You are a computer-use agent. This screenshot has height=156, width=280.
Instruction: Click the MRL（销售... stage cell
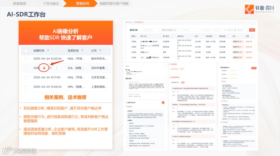[76, 87]
